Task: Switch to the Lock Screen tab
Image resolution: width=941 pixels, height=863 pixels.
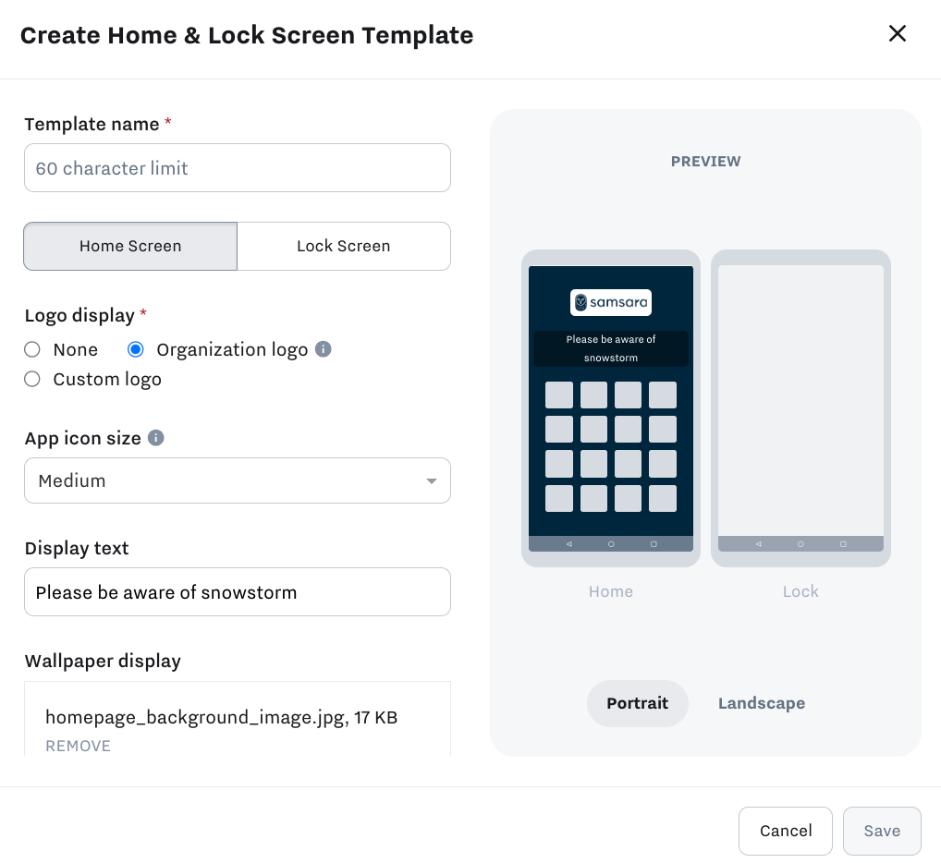Action: (x=344, y=246)
